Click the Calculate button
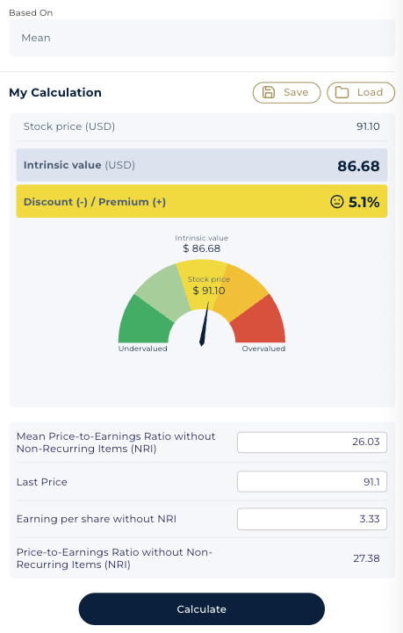The image size is (403, 633). tap(202, 608)
